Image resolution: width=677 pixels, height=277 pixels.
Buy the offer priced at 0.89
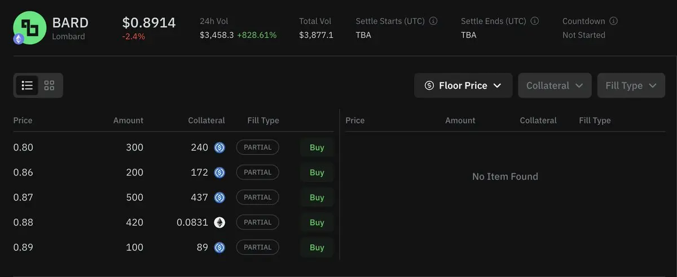(317, 247)
